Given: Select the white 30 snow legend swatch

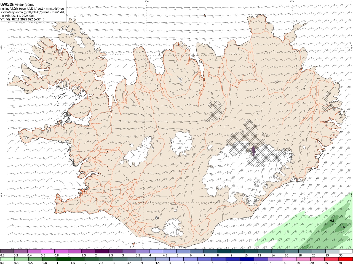Looking at the screenshot, I should pos(346,251).
